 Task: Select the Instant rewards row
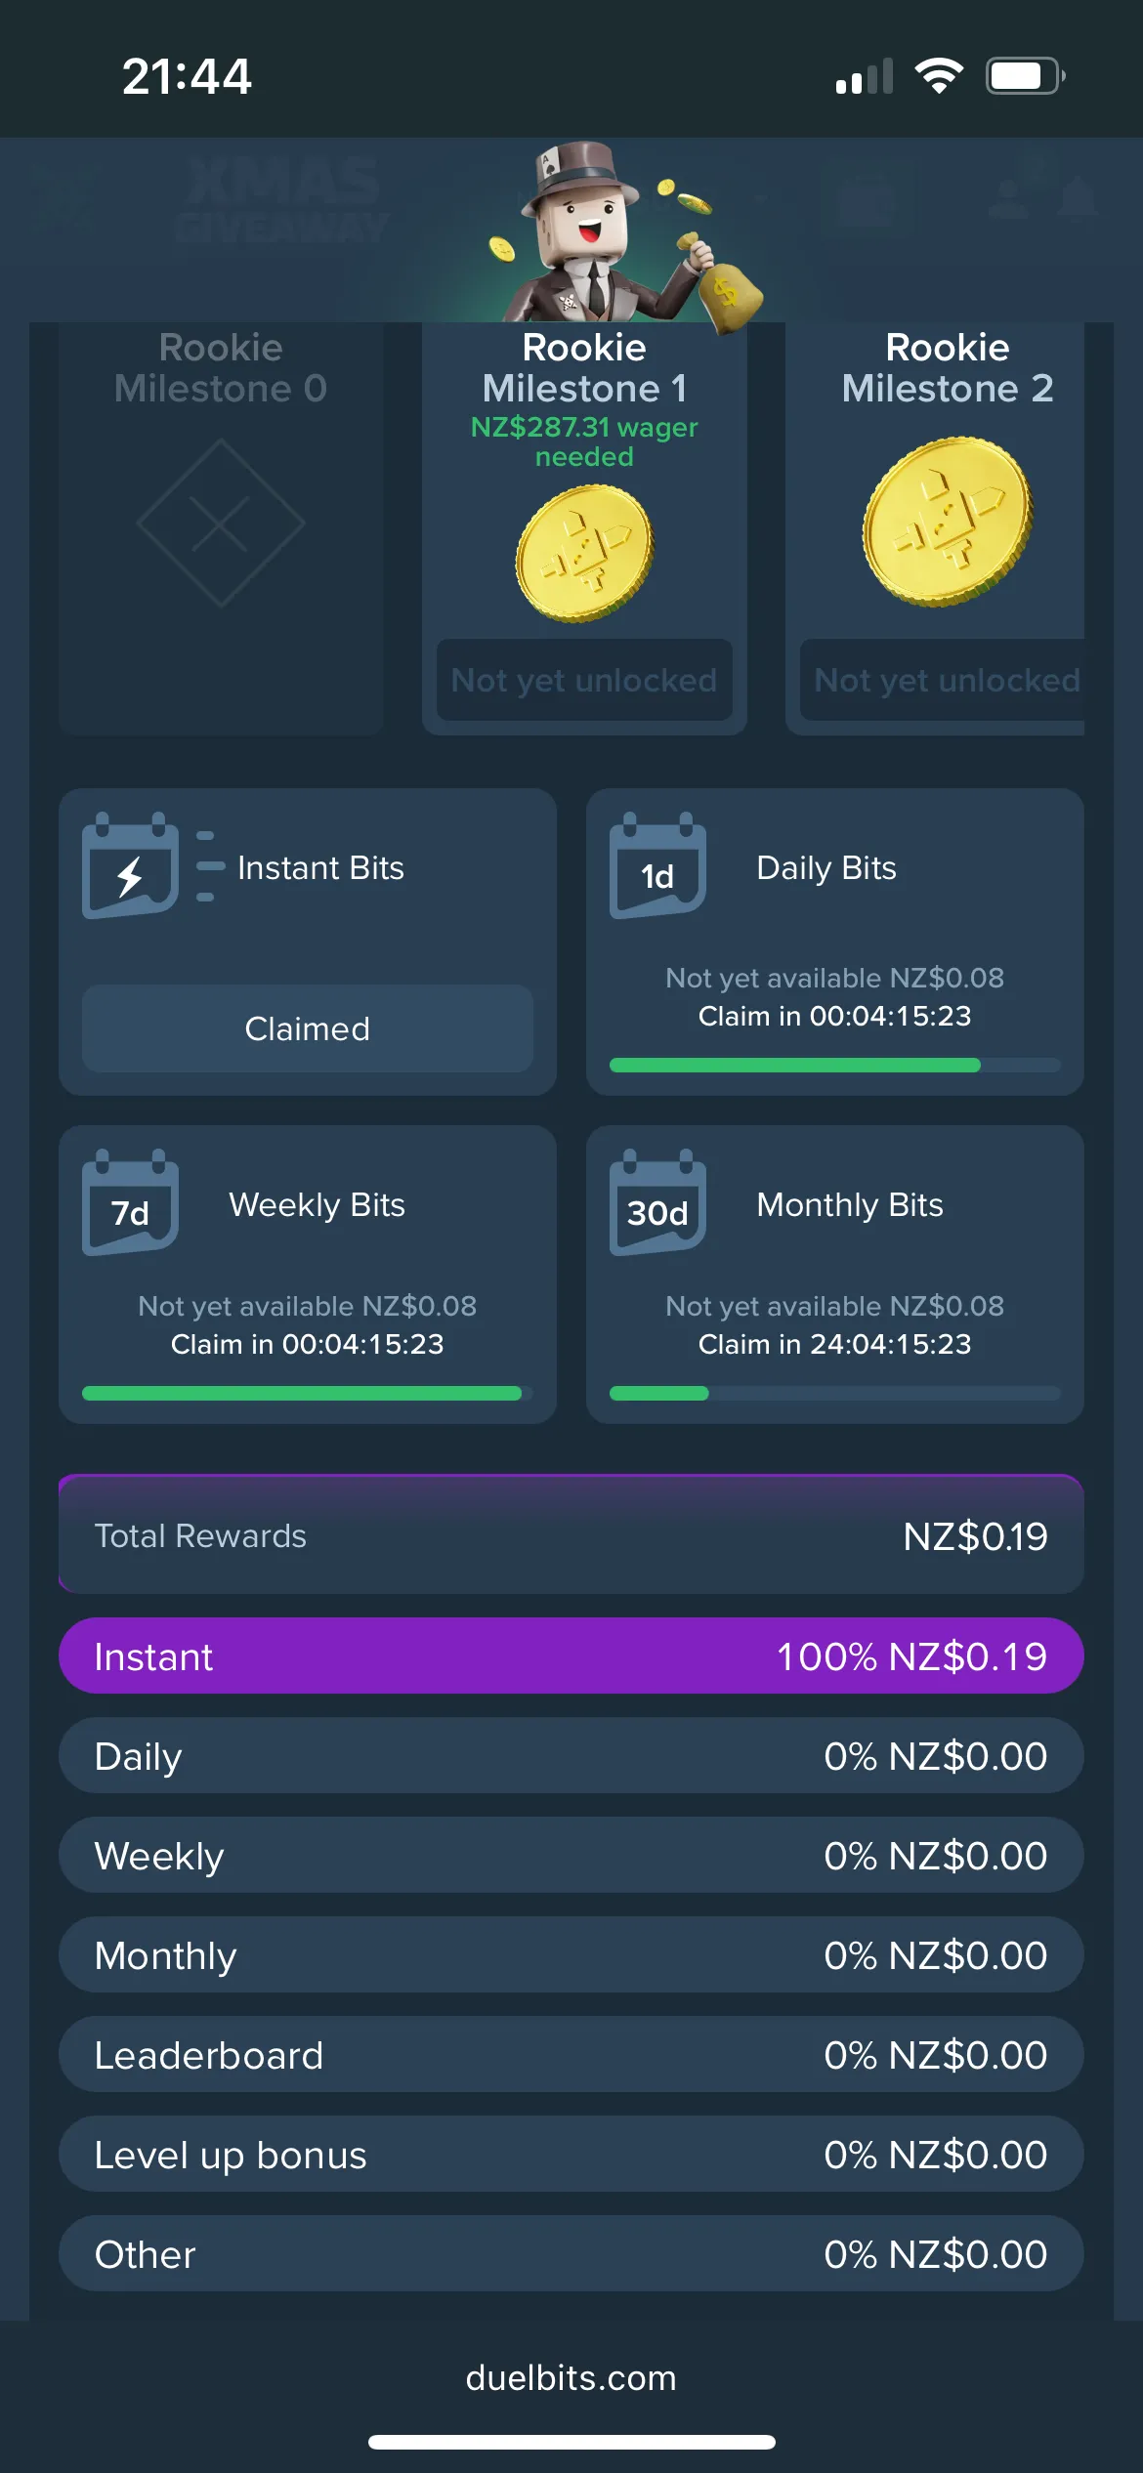tap(571, 1656)
